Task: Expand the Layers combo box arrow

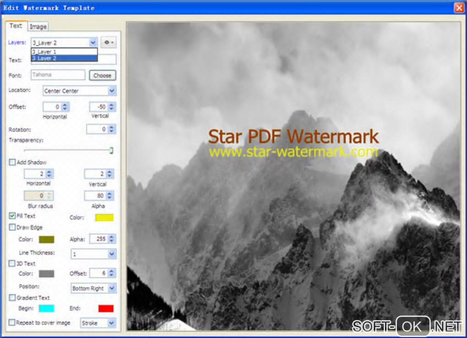Action: [93, 43]
